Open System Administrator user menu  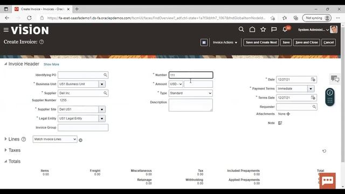pyautogui.click(x=313, y=30)
